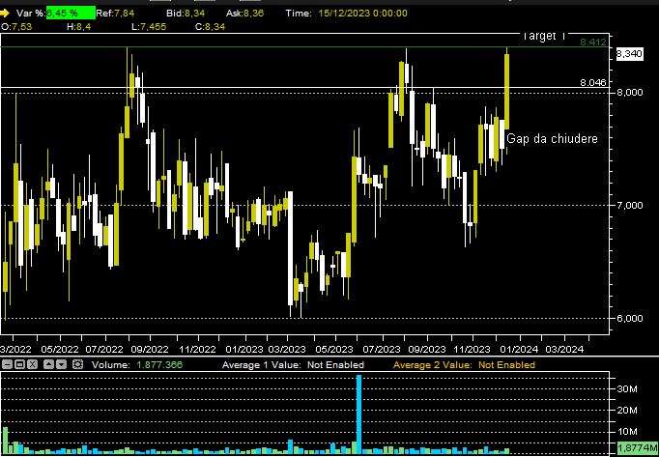This screenshot has height=457, width=659.
Task: Click the Ref:7,84 value
Action: (x=115, y=13)
